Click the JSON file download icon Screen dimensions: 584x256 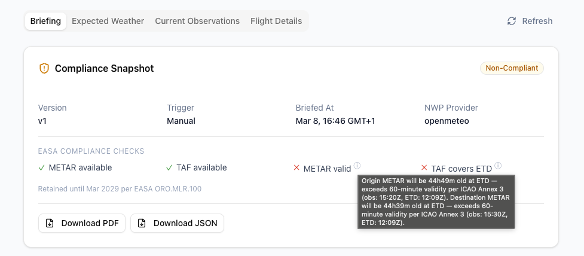142,223
